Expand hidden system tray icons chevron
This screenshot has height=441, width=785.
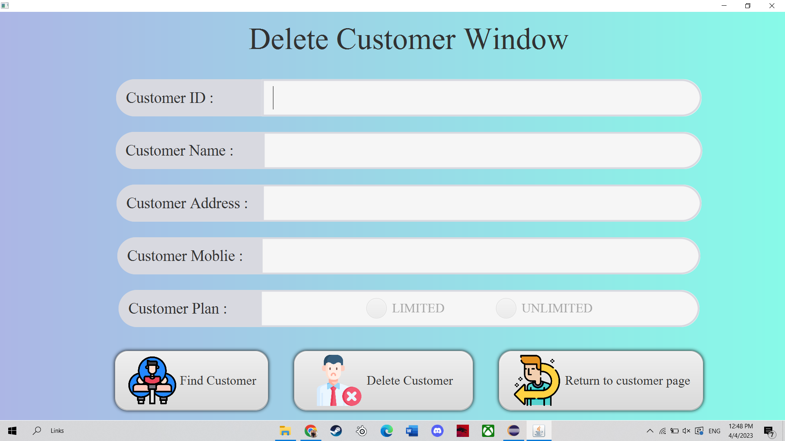(x=650, y=431)
